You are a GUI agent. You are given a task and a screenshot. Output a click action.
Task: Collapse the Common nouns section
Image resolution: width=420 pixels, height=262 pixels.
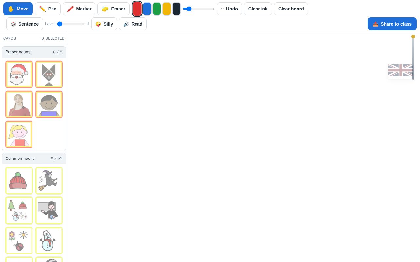pyautogui.click(x=34, y=159)
